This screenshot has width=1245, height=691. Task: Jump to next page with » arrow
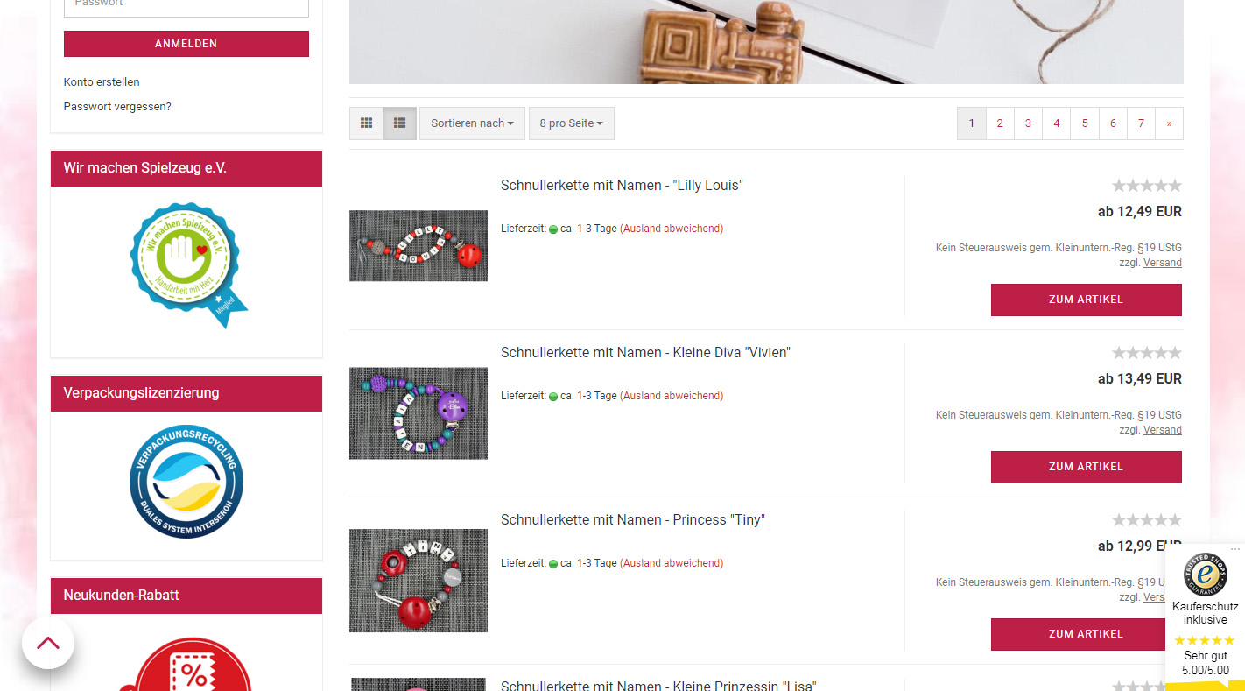click(x=1169, y=123)
